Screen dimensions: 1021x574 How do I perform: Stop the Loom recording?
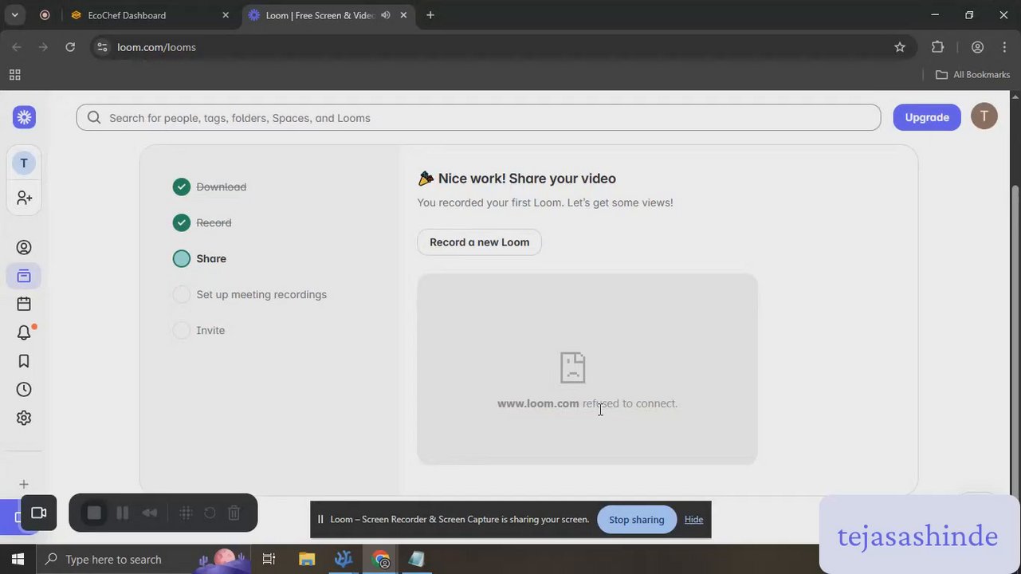tap(94, 513)
